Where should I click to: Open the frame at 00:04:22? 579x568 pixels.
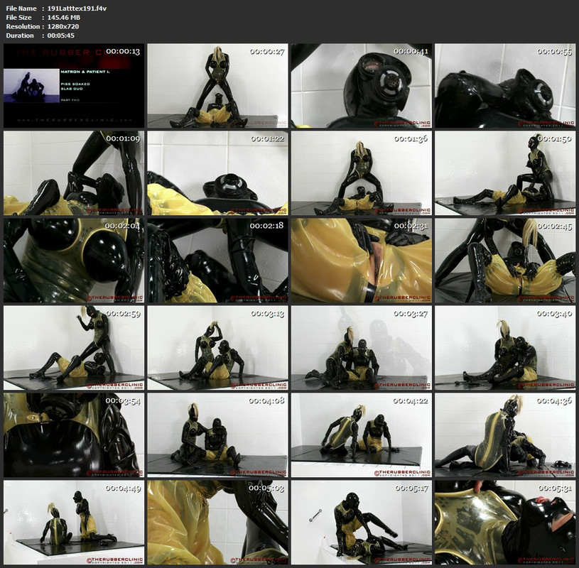click(361, 435)
